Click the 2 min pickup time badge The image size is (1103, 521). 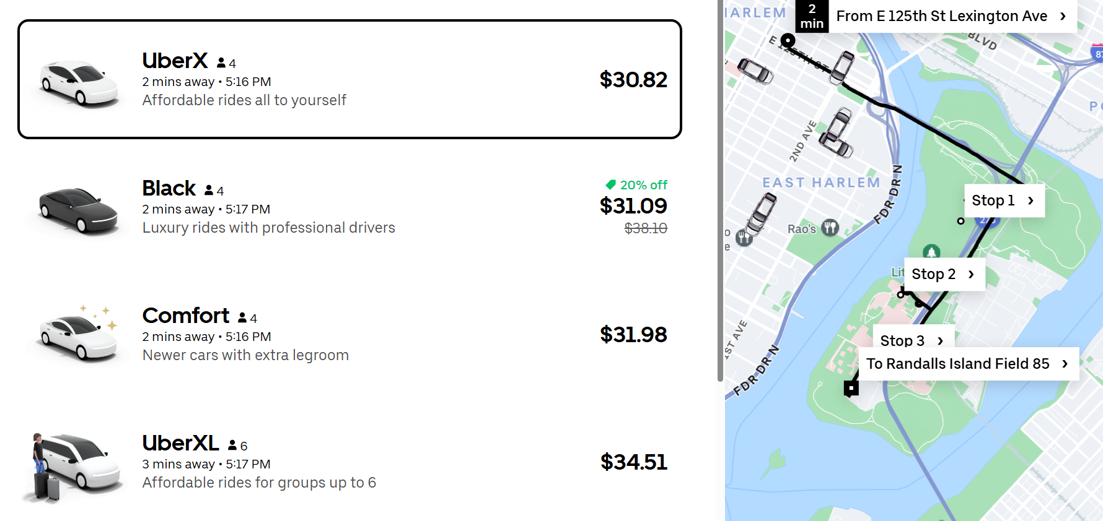click(812, 16)
